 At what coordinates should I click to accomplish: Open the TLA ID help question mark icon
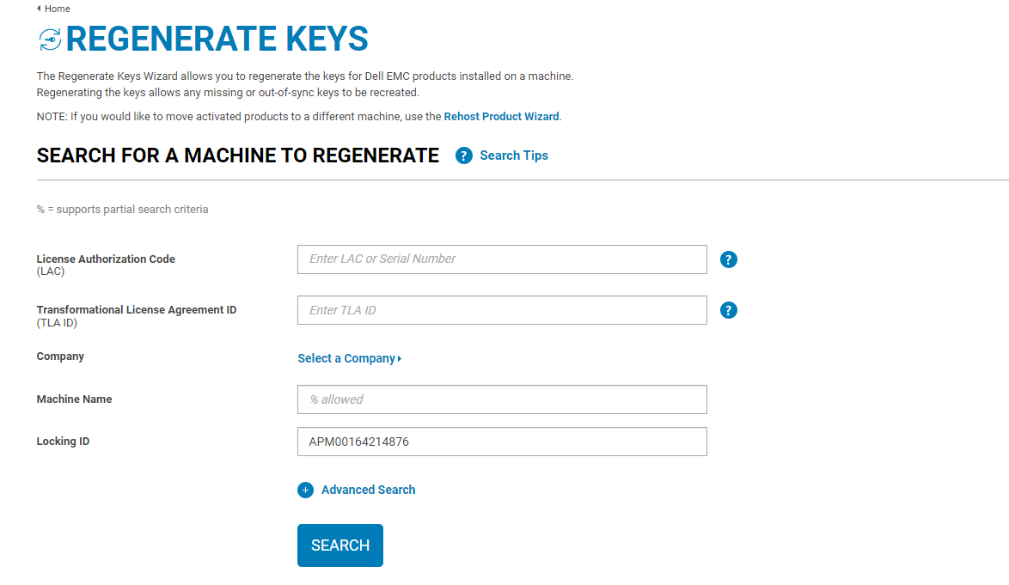click(728, 310)
